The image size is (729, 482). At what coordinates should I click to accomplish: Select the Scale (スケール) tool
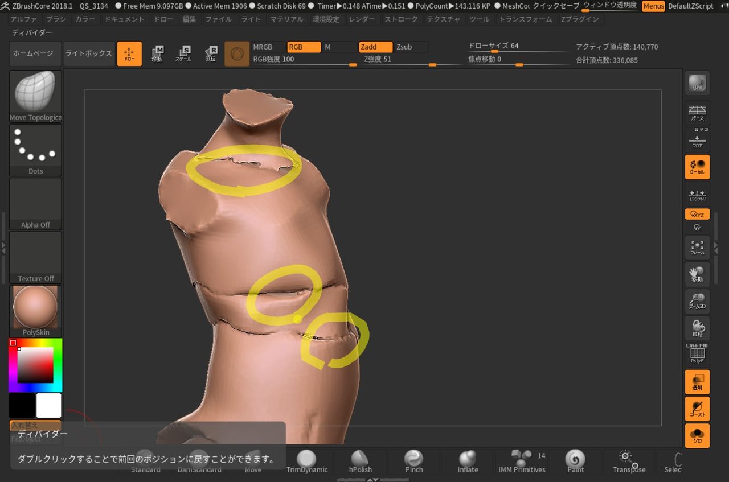(x=183, y=53)
